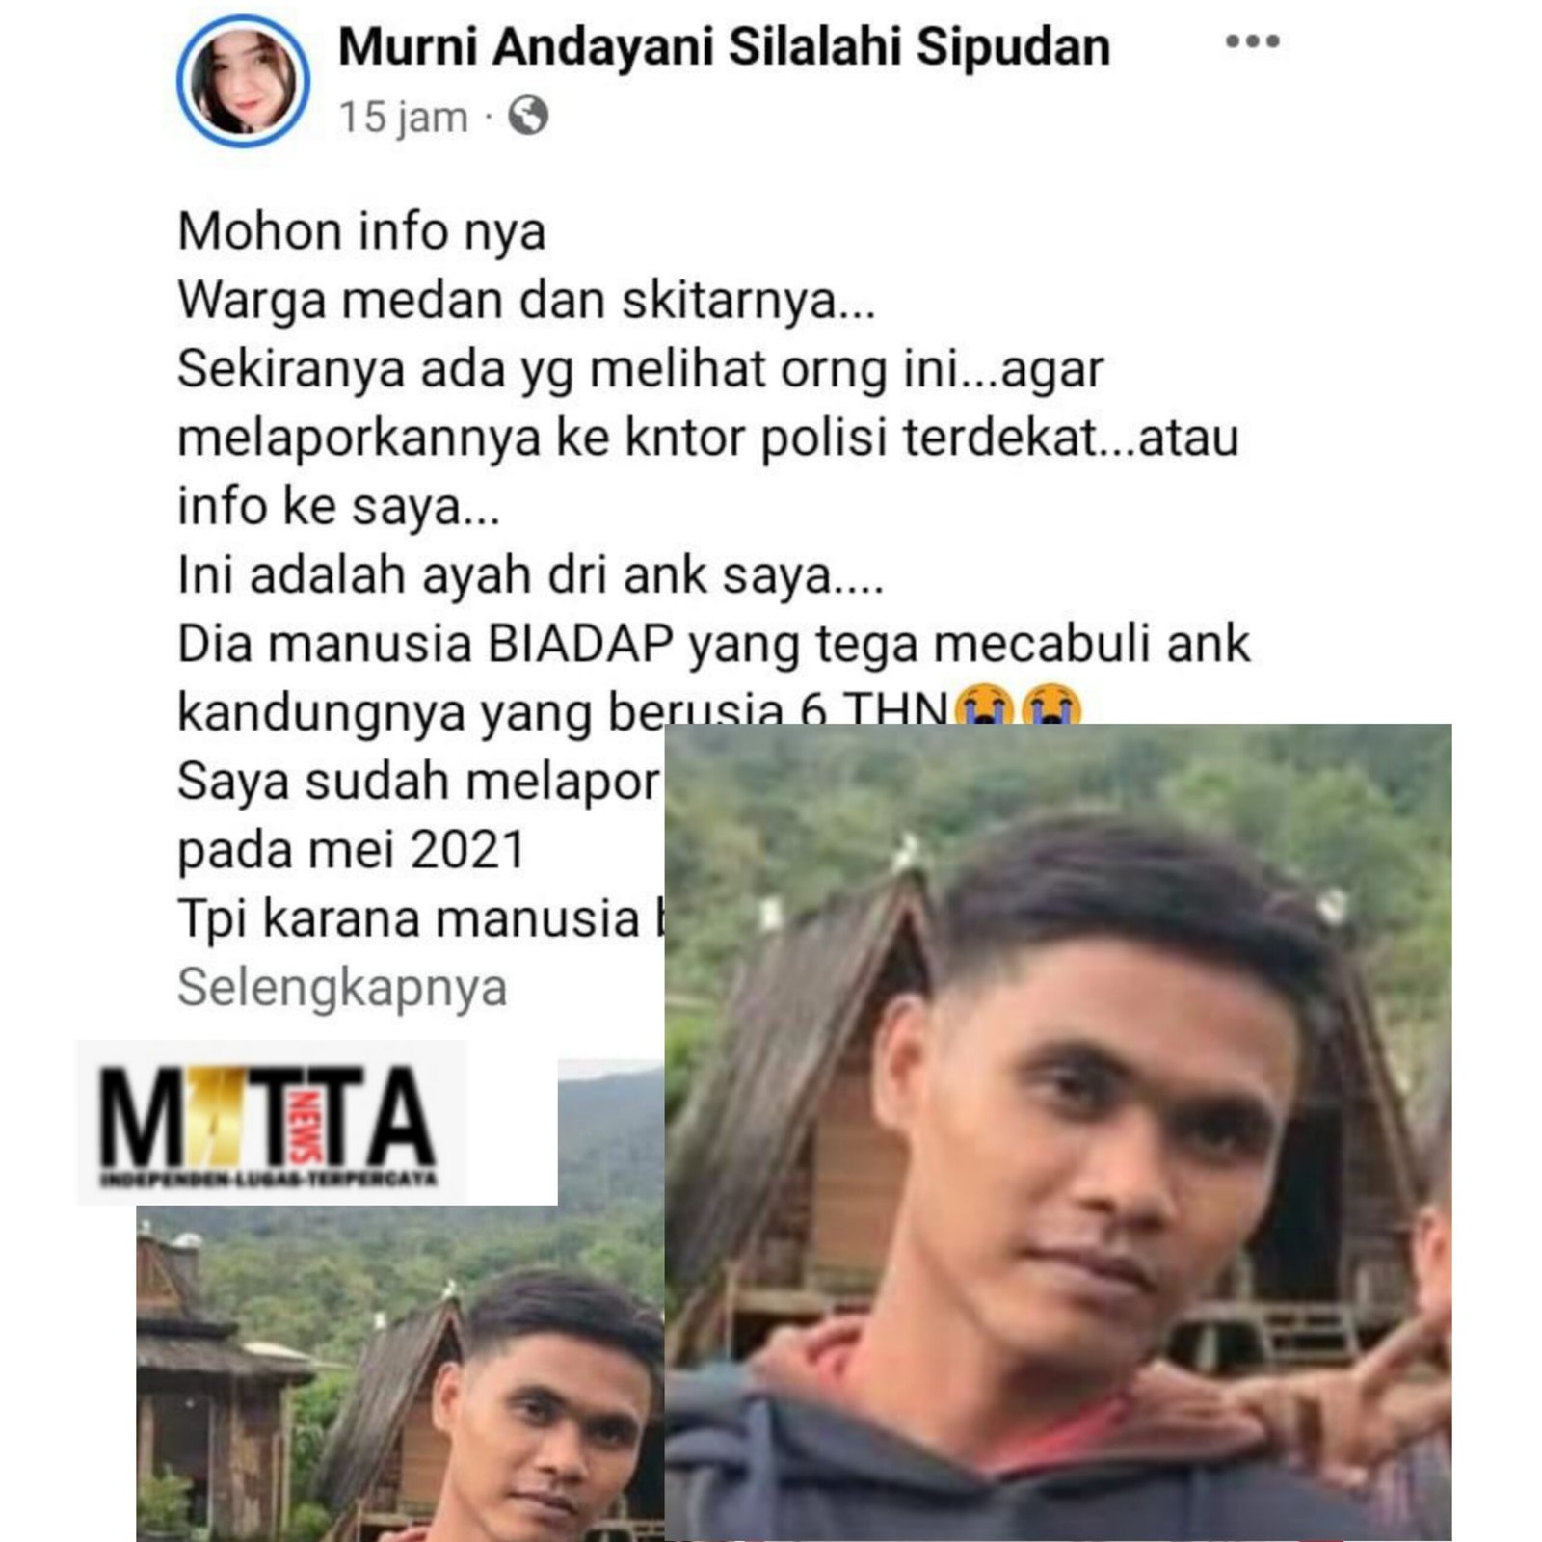Click the 15 jam timestamp
Image resolution: width=1542 pixels, height=1542 pixels.
coord(403,117)
